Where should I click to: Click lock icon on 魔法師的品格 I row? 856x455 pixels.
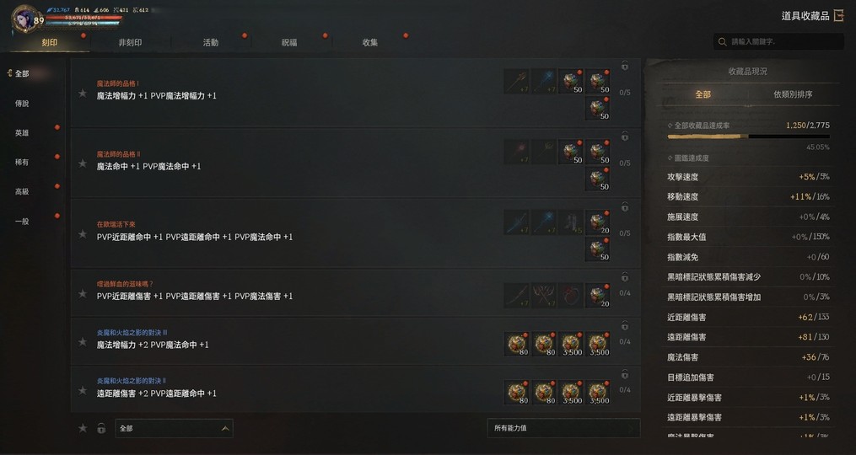(625, 66)
